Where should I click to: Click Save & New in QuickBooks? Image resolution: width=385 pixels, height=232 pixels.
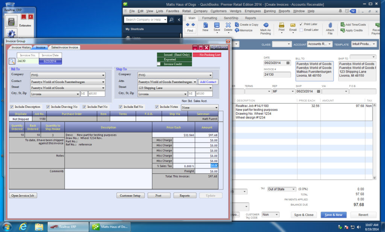coord(333,215)
